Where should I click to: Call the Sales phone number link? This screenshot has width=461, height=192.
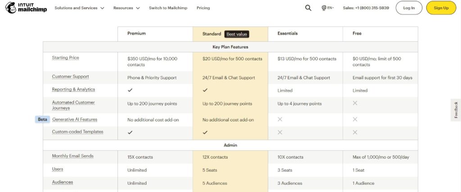coord(366,8)
